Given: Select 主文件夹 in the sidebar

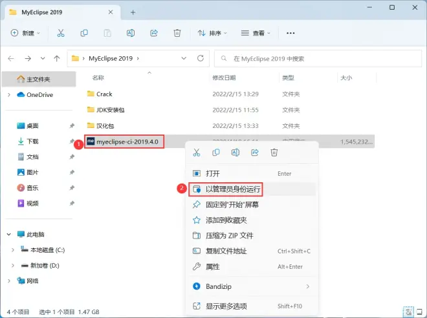Looking at the screenshot, I should [x=39, y=79].
